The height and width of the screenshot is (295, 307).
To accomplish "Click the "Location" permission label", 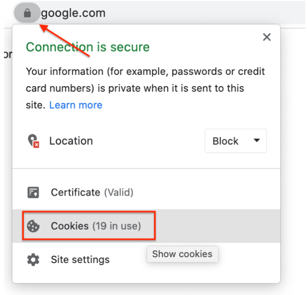I will click(x=71, y=141).
